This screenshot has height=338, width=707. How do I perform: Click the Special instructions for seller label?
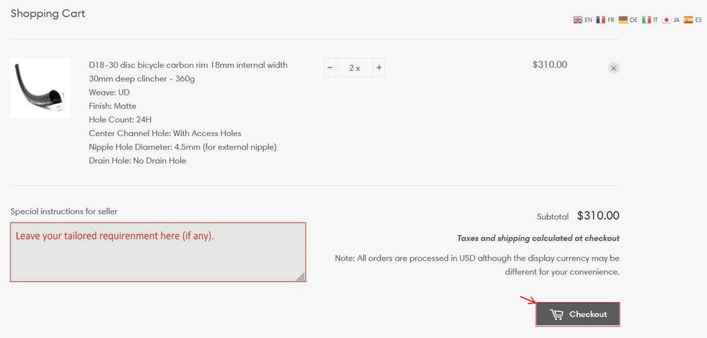[64, 211]
